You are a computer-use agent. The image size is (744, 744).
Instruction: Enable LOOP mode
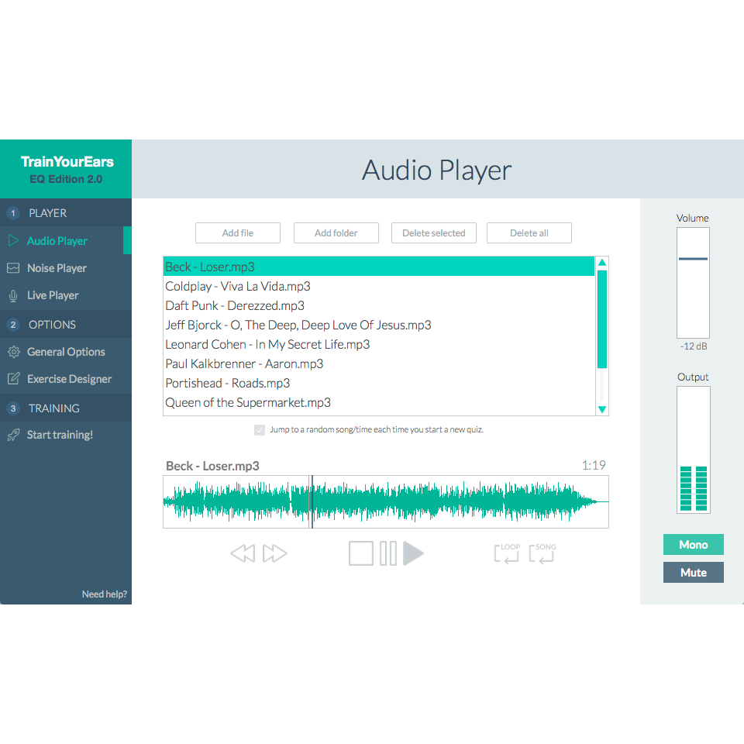[x=507, y=553]
